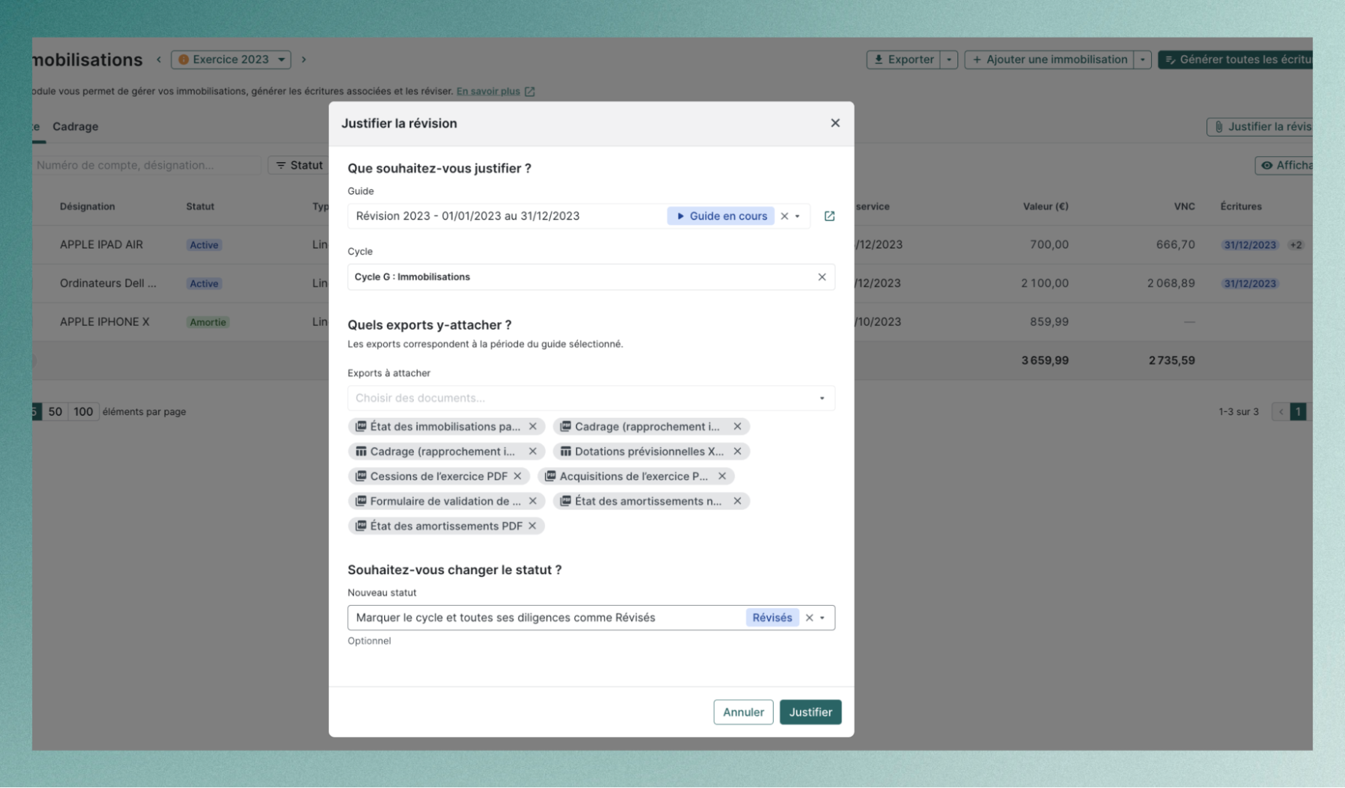Remove Cadrage (rapprochement i... table chip
Image resolution: width=1345 pixels, height=788 pixels.
(533, 452)
